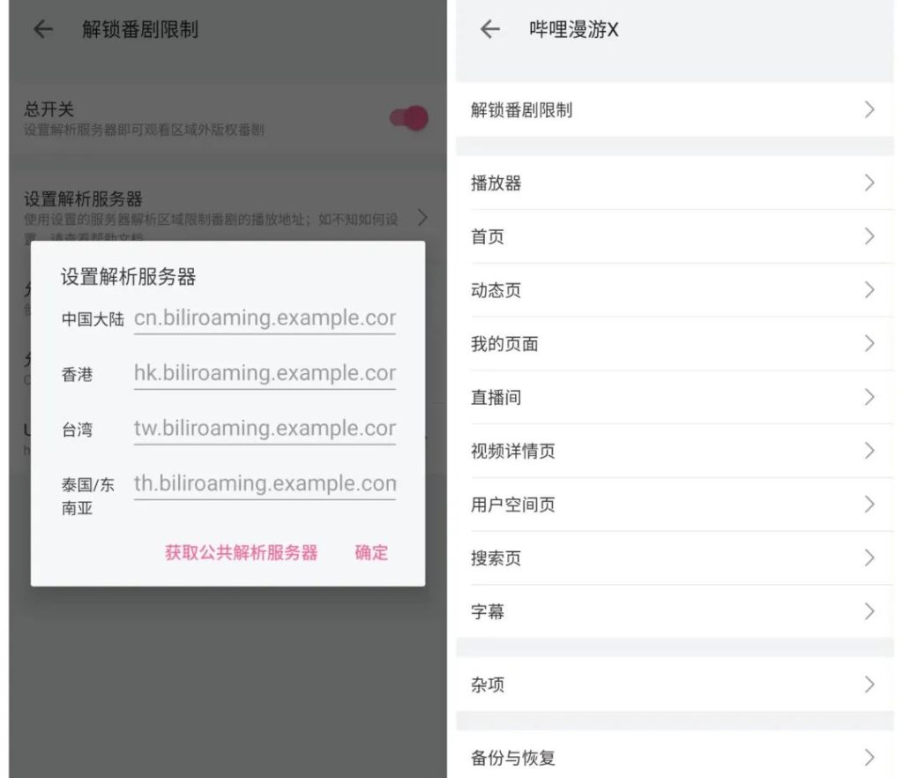Expand chevron next to 视频详情页
The width and height of the screenshot is (903, 778).
click(x=869, y=451)
